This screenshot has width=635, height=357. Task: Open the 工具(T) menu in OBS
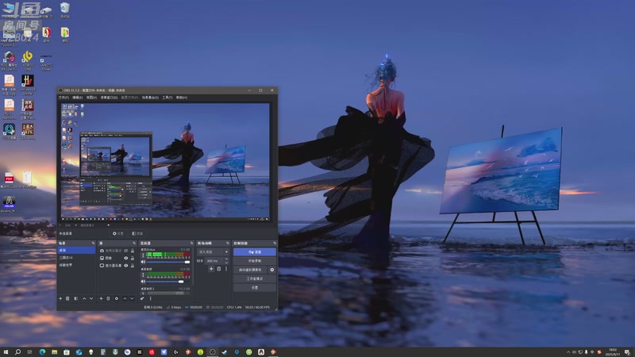click(167, 98)
